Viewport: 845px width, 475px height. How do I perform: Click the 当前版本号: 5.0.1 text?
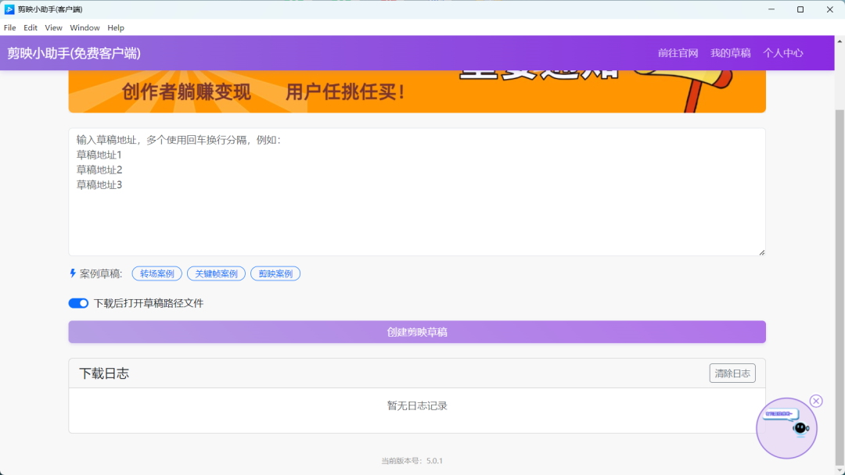pyautogui.click(x=412, y=461)
